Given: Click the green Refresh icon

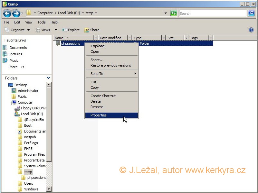Looking at the screenshot, I should pyautogui.click(x=174, y=13).
